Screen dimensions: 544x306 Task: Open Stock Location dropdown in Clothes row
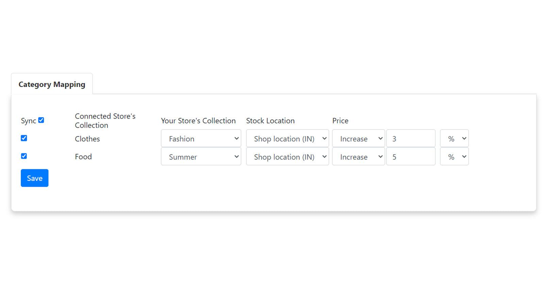point(287,138)
